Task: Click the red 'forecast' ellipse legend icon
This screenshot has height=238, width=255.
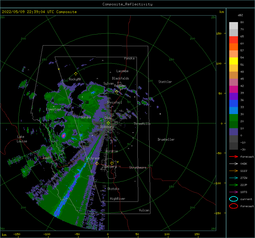Action: (x=233, y=206)
